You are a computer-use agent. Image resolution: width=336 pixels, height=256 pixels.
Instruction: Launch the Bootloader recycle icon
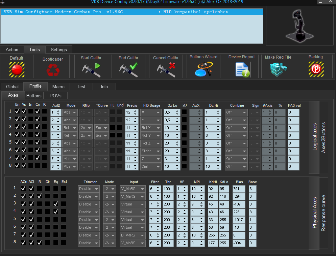point(53,70)
